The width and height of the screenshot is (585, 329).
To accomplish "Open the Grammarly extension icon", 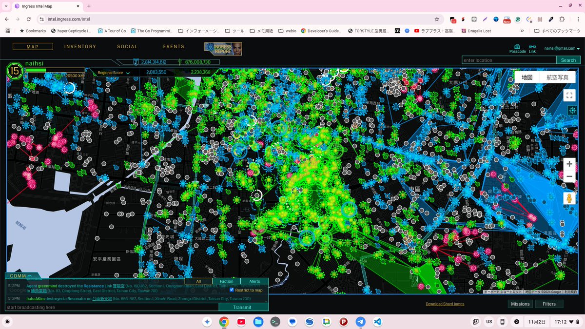I will 518,19.
